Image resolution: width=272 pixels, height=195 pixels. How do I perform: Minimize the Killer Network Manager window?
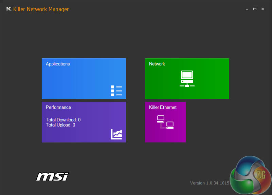(247, 9)
